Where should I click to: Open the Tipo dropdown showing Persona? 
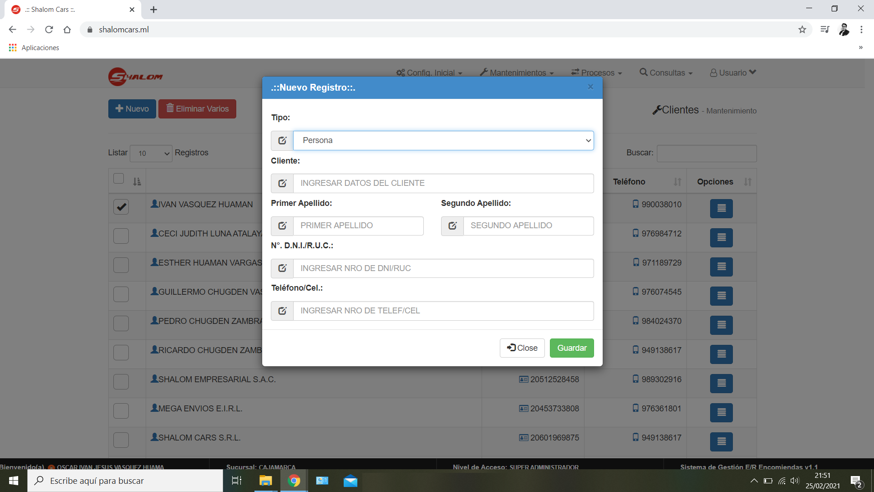click(443, 140)
